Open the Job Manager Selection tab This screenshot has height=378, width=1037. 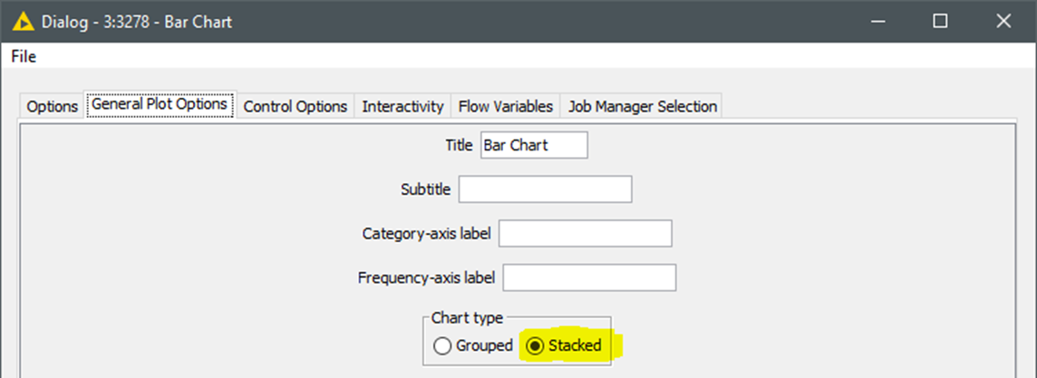coord(642,106)
